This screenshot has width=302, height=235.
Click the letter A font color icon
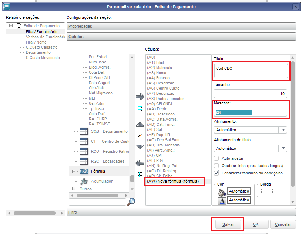(222, 201)
